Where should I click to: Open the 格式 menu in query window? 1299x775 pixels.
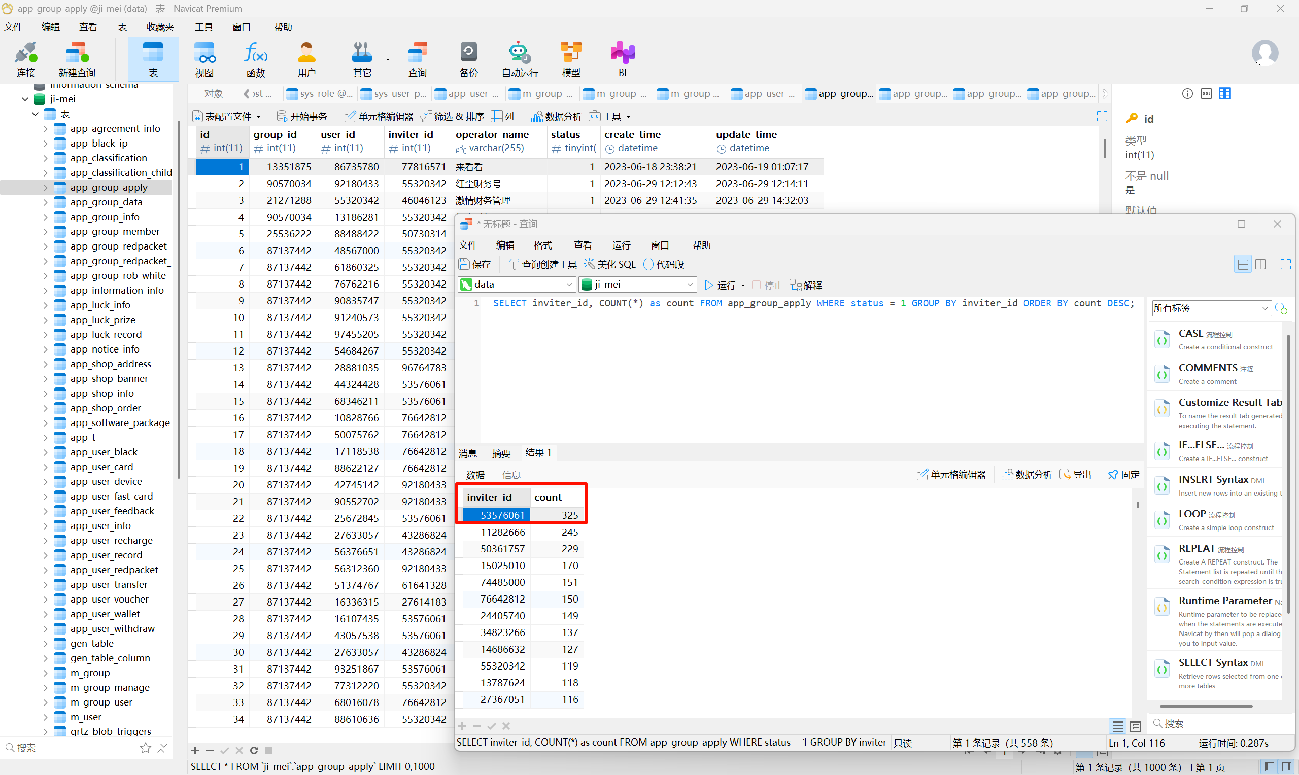coord(542,245)
